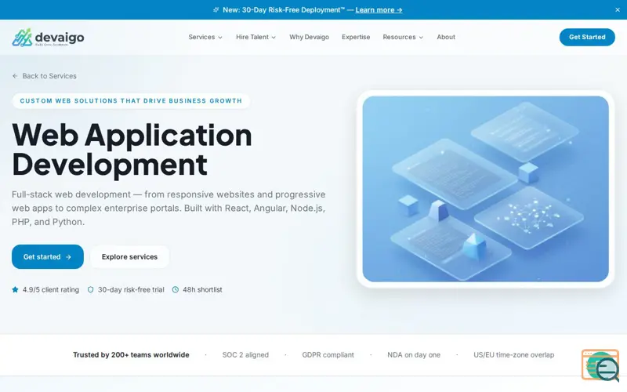Open the Learn more link

[379, 10]
